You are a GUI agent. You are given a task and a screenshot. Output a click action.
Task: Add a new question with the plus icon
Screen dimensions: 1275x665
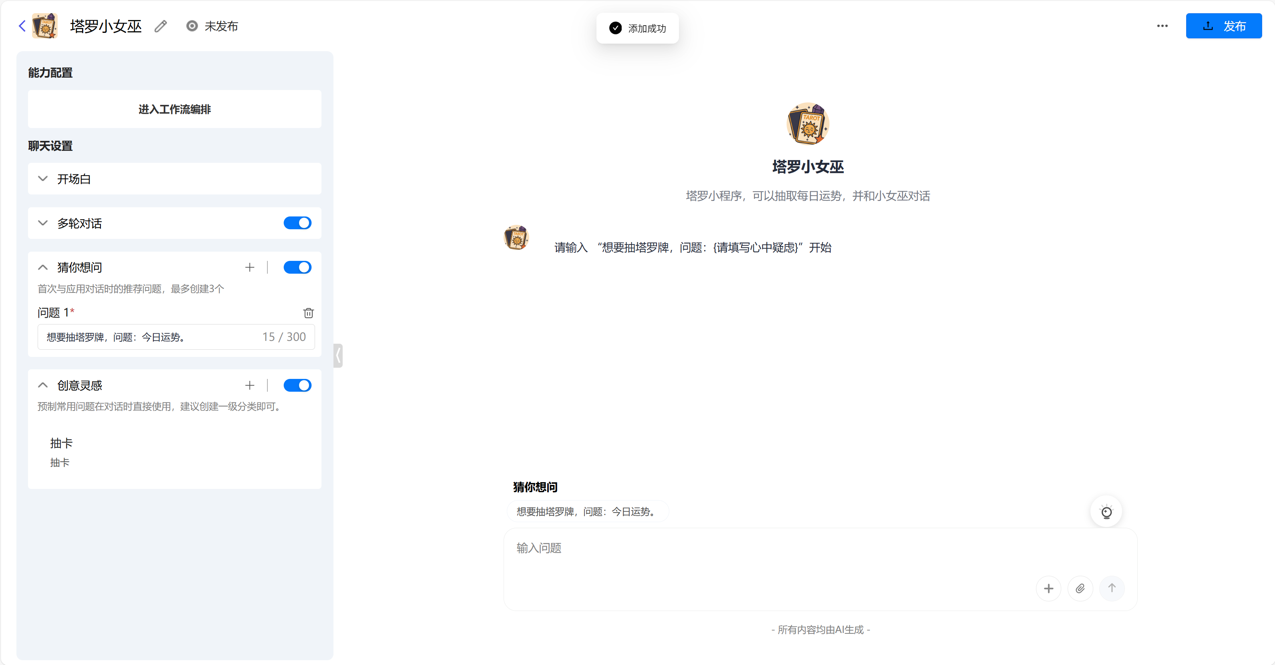tap(249, 267)
